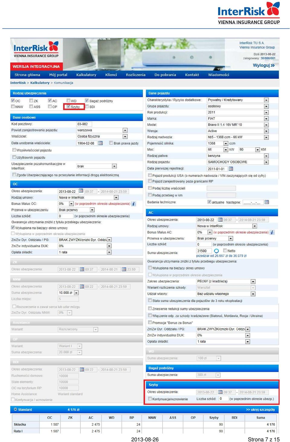
Task: Uncheck Bagaż podróżny checkbox
Action: (x=87, y=100)
